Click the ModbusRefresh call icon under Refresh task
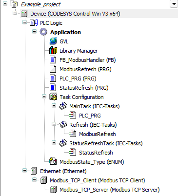 point(72,134)
